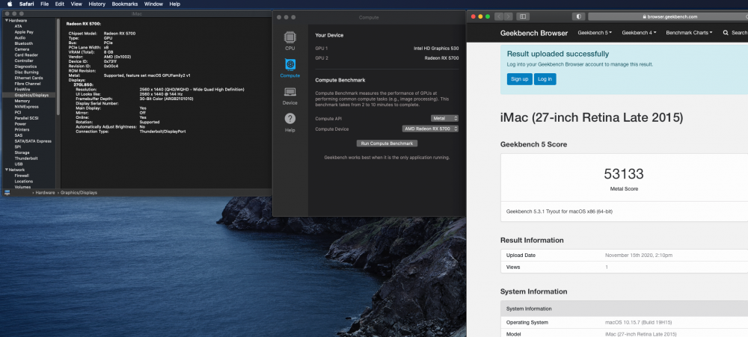
Task: Open the Benchmark Charts dropdown menu
Action: click(x=690, y=33)
